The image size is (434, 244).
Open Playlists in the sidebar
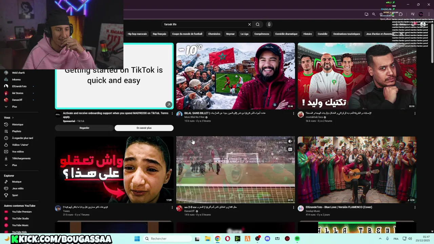pyautogui.click(x=17, y=131)
